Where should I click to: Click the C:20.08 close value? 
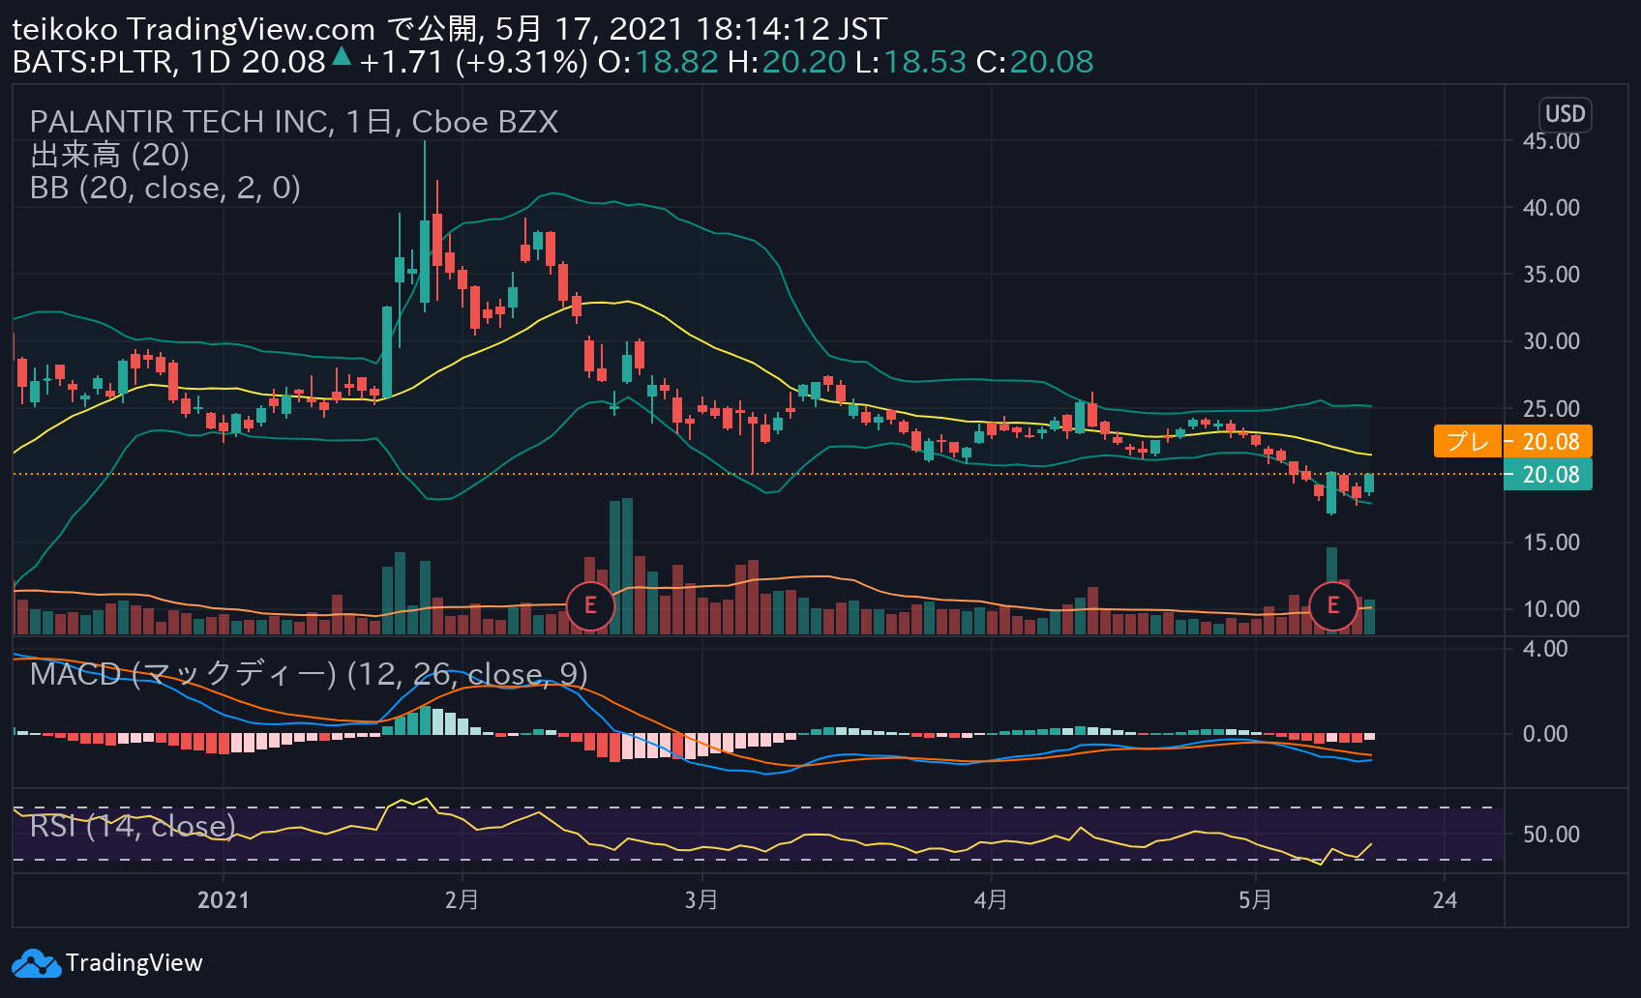click(1034, 62)
